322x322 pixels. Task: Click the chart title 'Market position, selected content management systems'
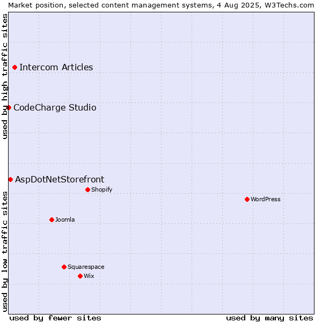point(110,5)
